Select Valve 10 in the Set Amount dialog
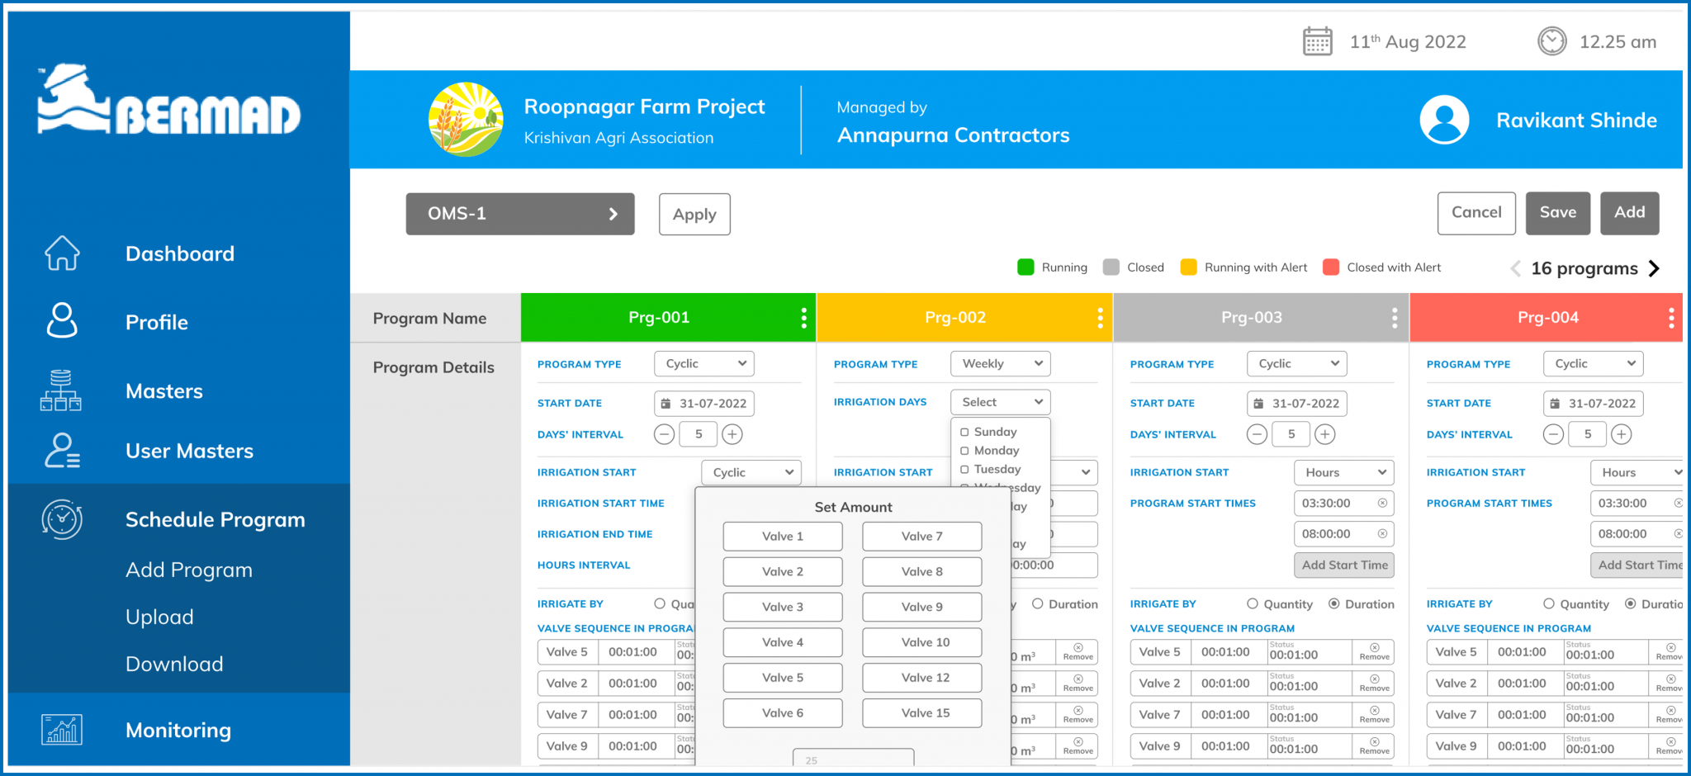The image size is (1691, 776). [x=921, y=641]
